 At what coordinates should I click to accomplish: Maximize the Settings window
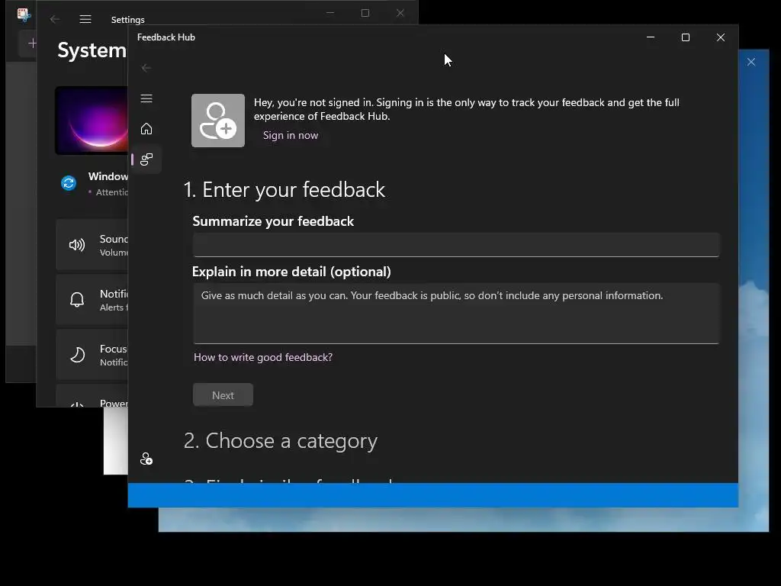[365, 13]
